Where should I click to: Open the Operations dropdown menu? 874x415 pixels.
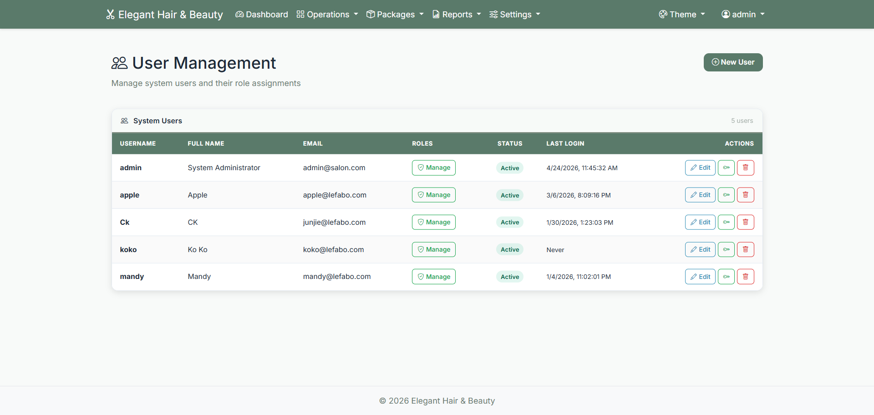point(327,15)
